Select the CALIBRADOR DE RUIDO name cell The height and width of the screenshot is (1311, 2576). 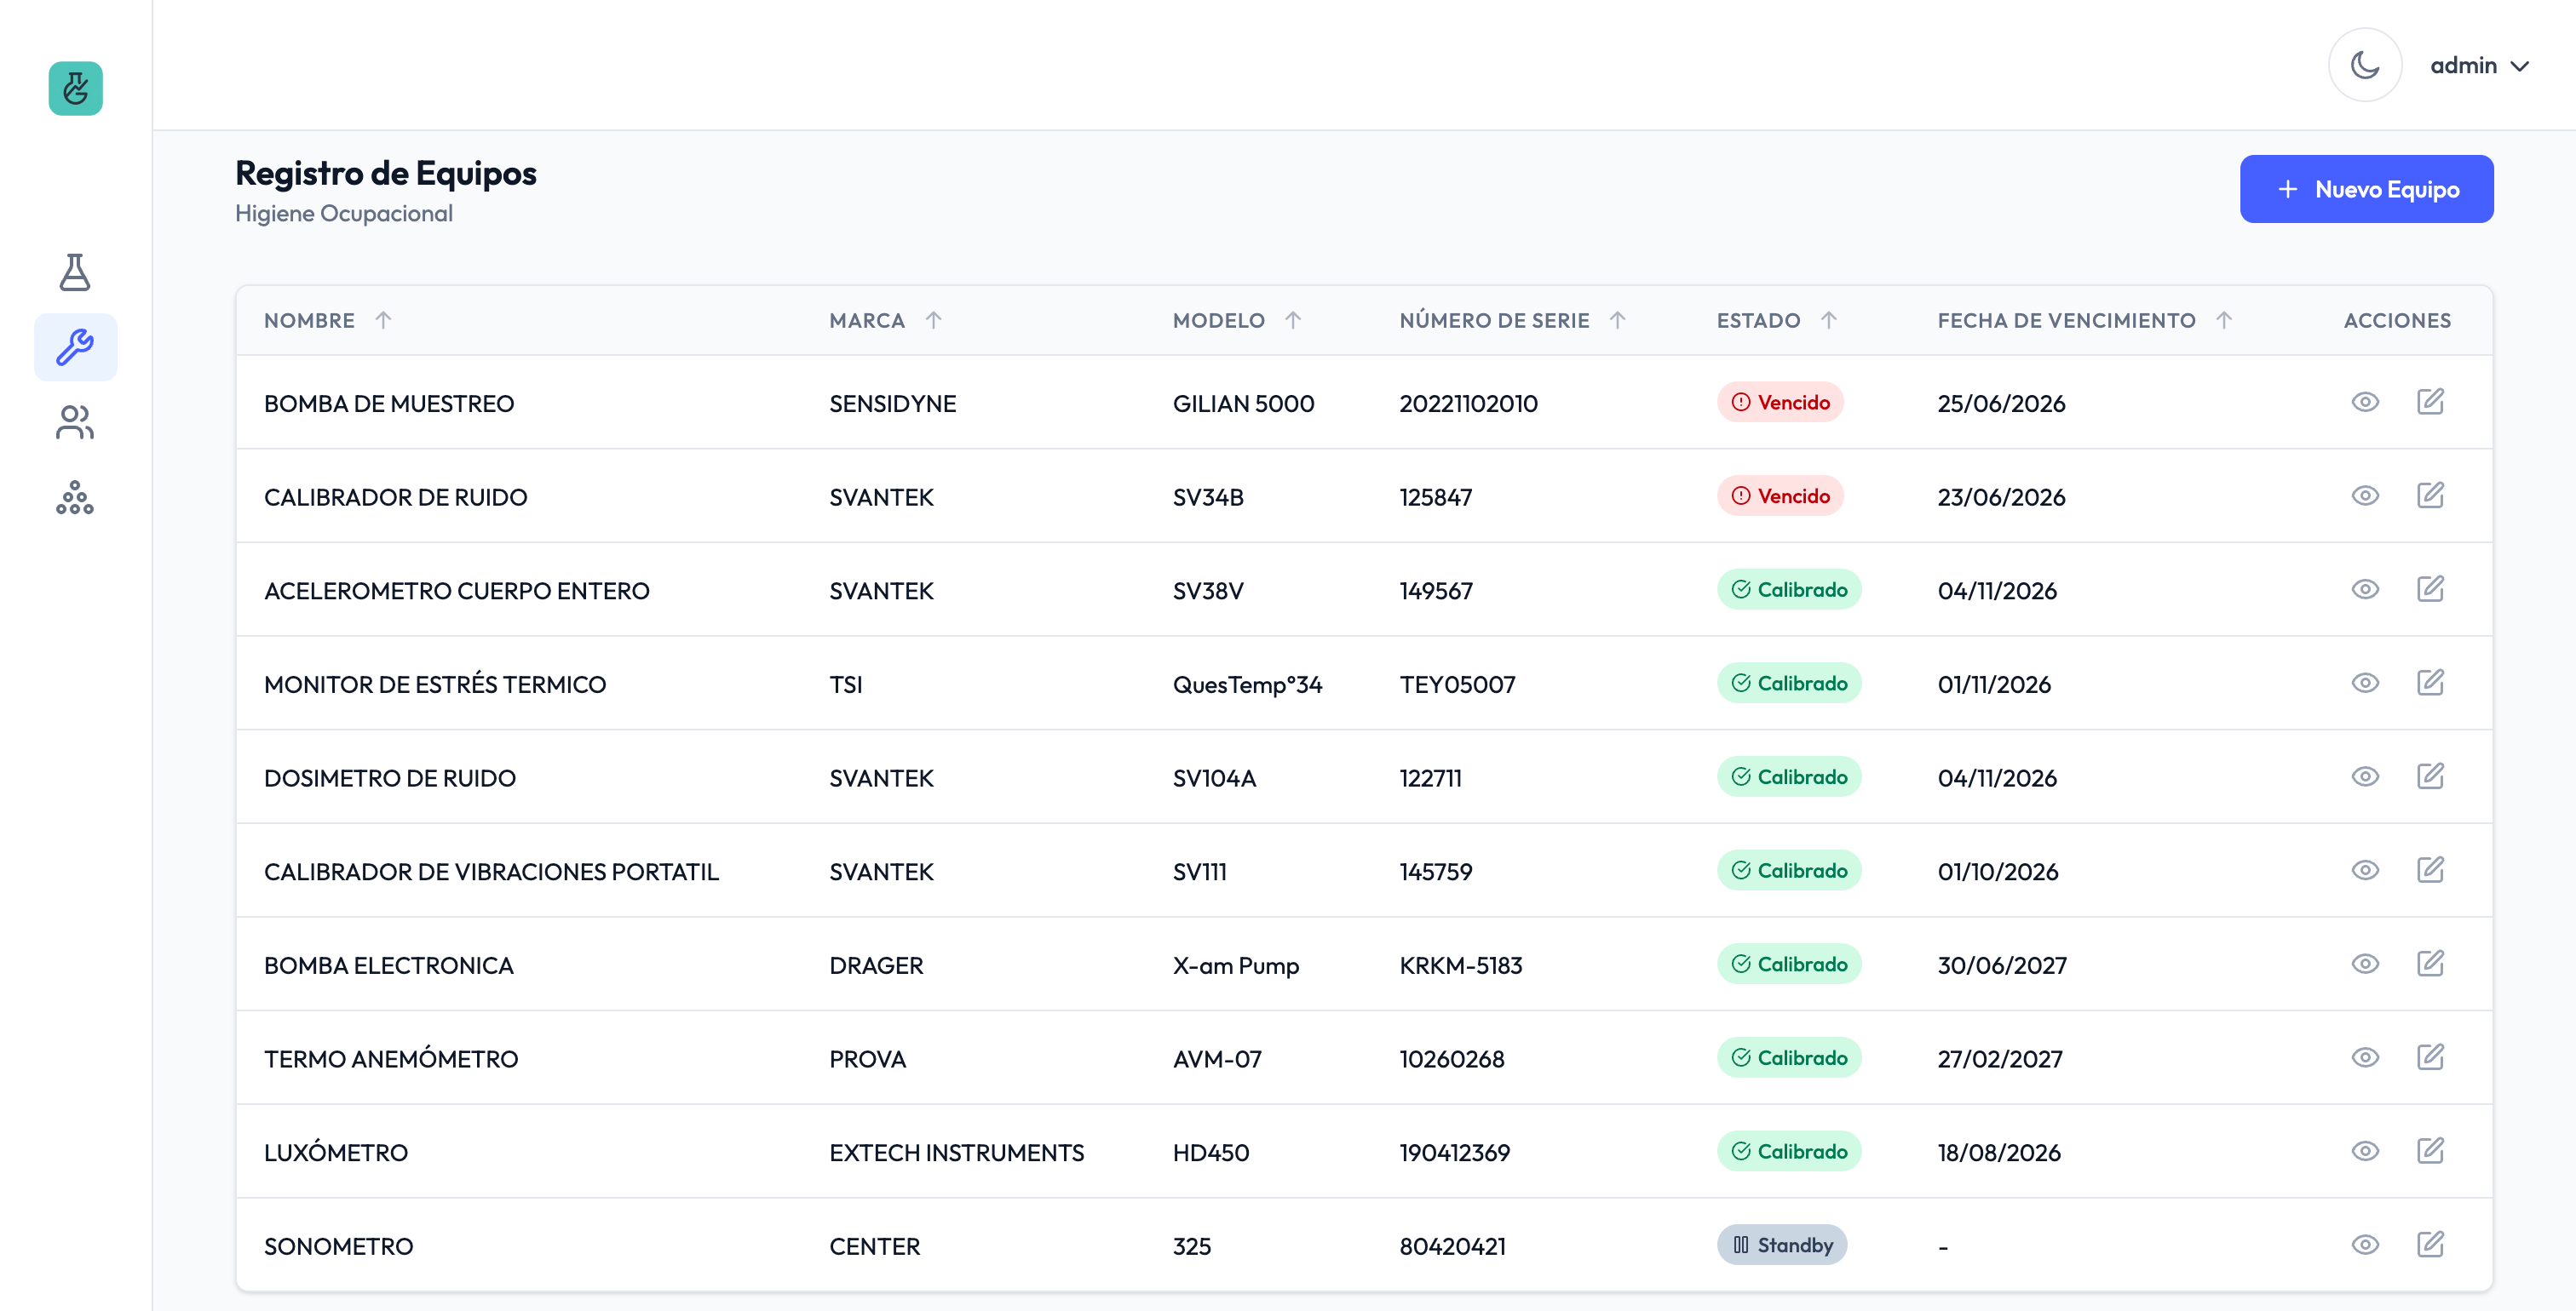click(395, 498)
